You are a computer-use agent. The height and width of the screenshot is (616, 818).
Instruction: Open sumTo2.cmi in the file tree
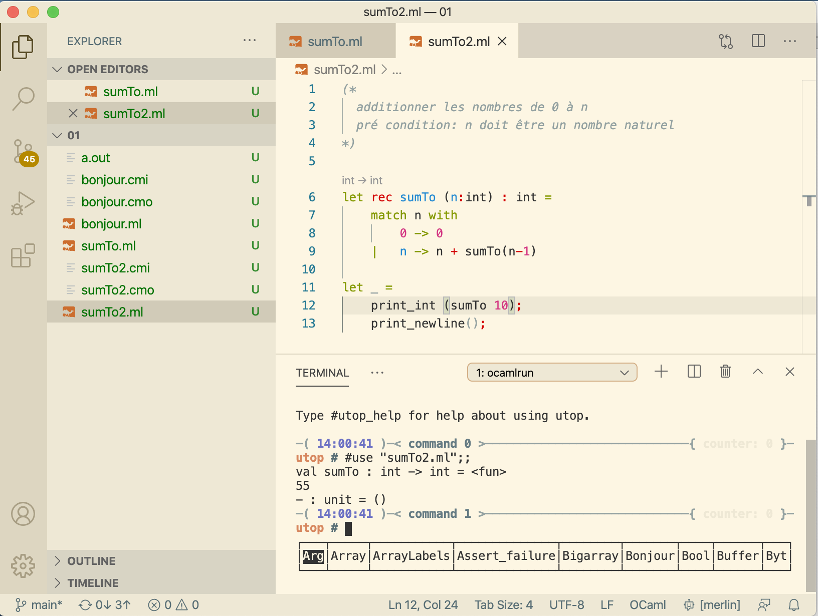tap(161, 268)
